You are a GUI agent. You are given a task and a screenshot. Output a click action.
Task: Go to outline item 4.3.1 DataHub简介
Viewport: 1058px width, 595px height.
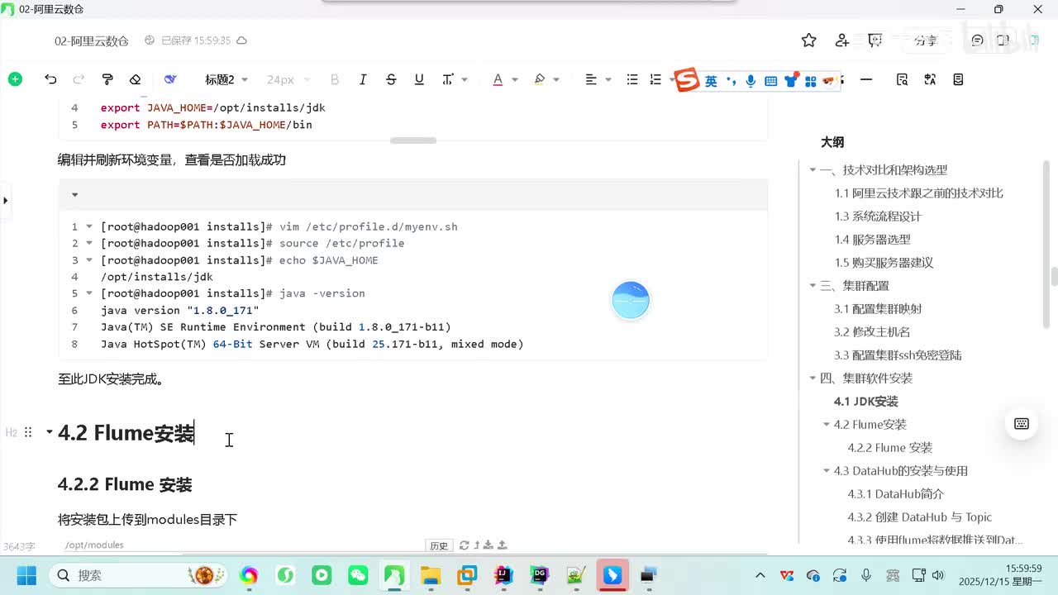[x=895, y=494]
